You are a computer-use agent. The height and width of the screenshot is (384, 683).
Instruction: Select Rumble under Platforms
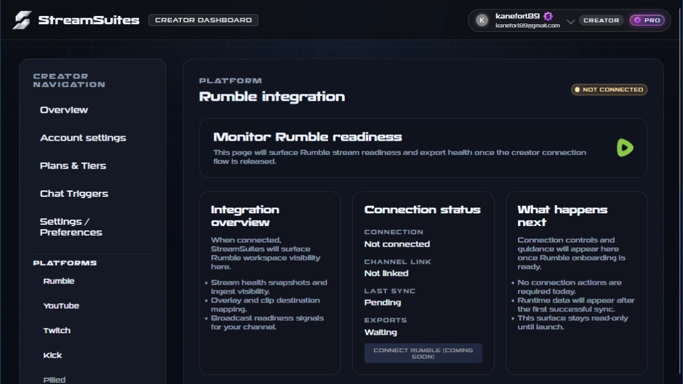click(59, 281)
